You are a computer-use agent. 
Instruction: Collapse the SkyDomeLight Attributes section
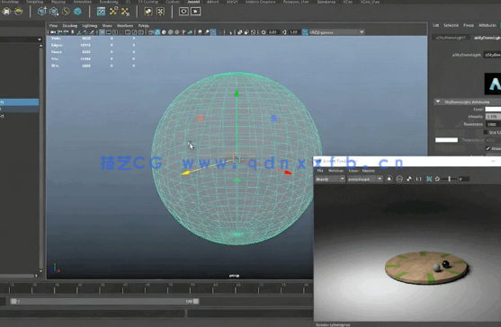[438, 102]
